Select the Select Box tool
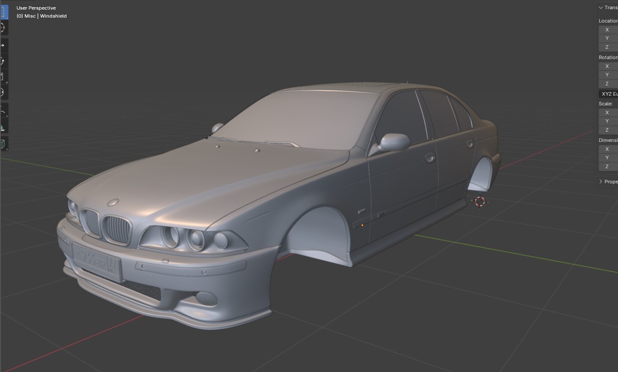The width and height of the screenshot is (618, 372). tap(3, 12)
